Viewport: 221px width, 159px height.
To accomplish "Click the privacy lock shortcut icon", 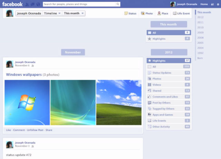I will click(212, 4).
